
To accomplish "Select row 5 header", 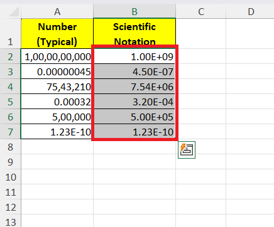I will 11,102.
